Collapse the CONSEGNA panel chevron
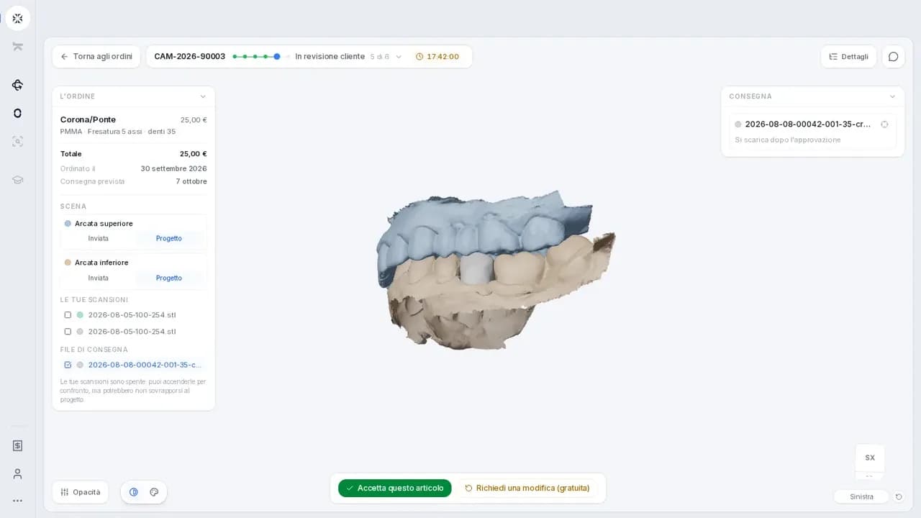Viewport: 921px width, 518px height. pos(892,96)
